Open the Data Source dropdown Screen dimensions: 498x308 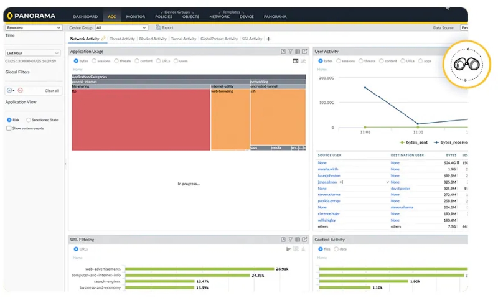pos(464,27)
